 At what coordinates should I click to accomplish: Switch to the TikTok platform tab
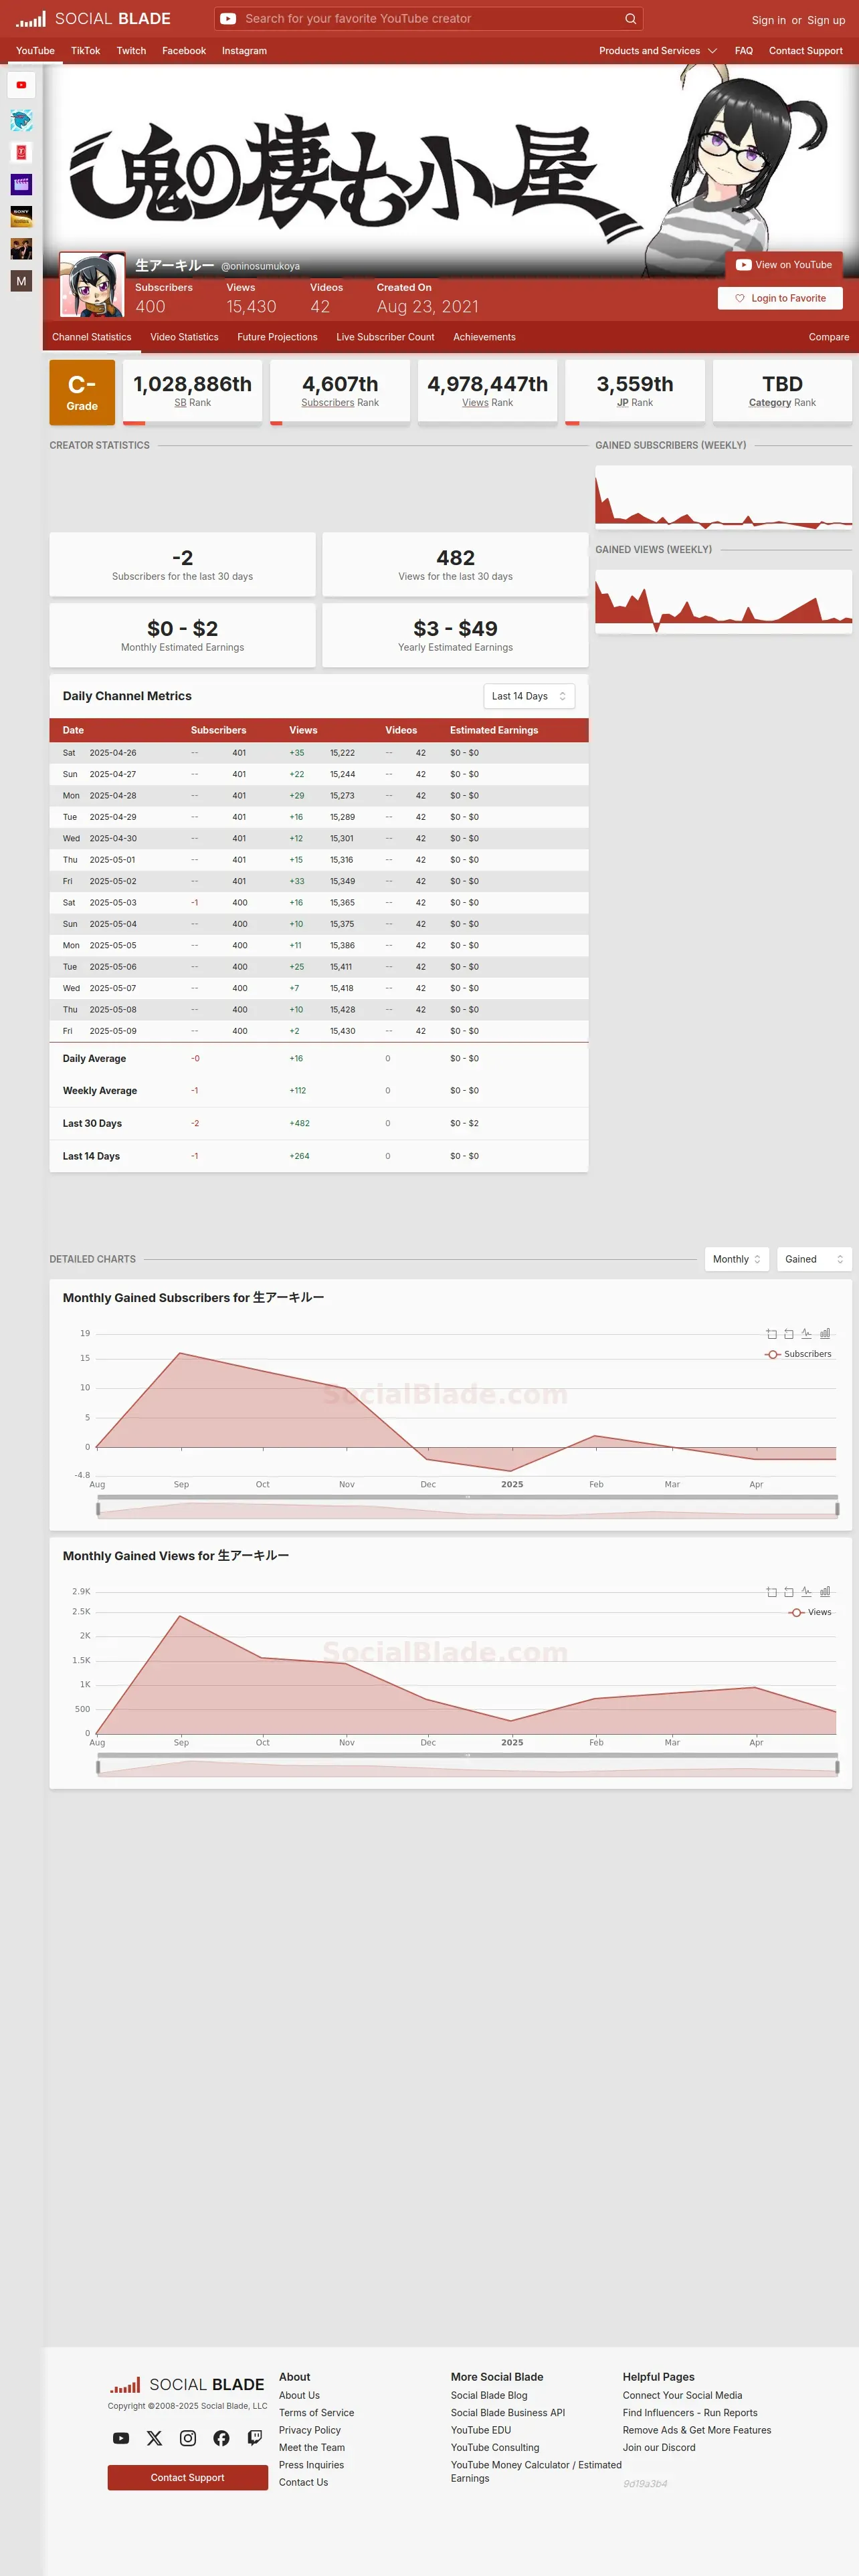tap(85, 51)
